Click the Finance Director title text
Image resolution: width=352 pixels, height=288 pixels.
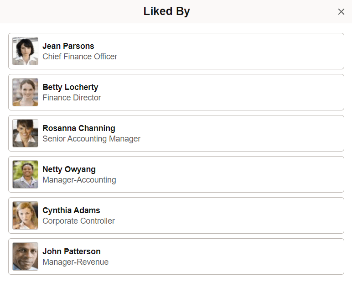(72, 98)
